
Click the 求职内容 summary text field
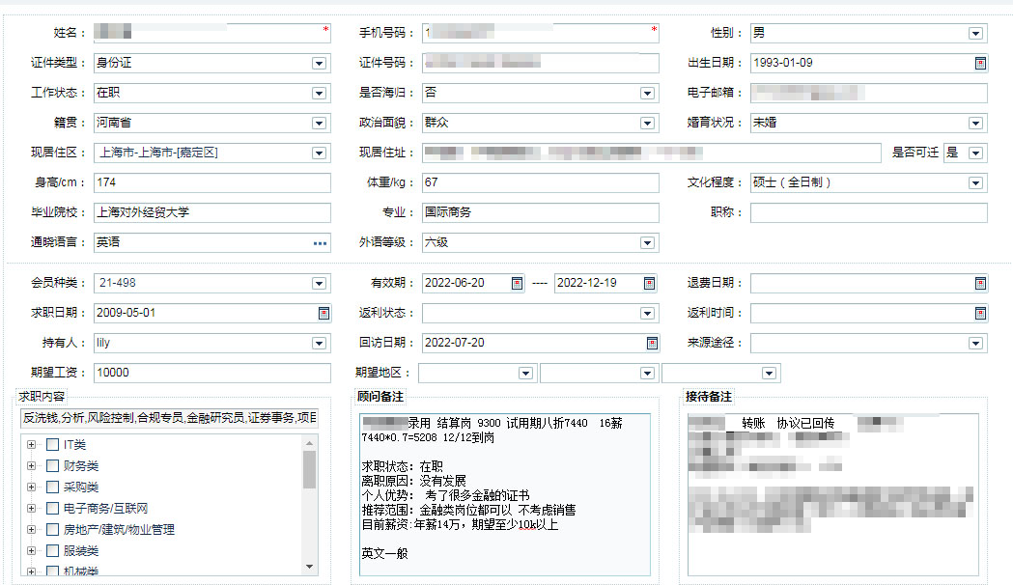click(x=169, y=418)
